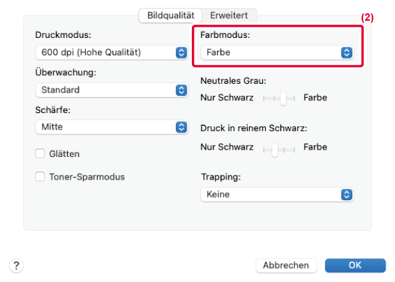This screenshot has height=282, width=395.
Task: Select the Bildqualität tab
Action: [171, 15]
